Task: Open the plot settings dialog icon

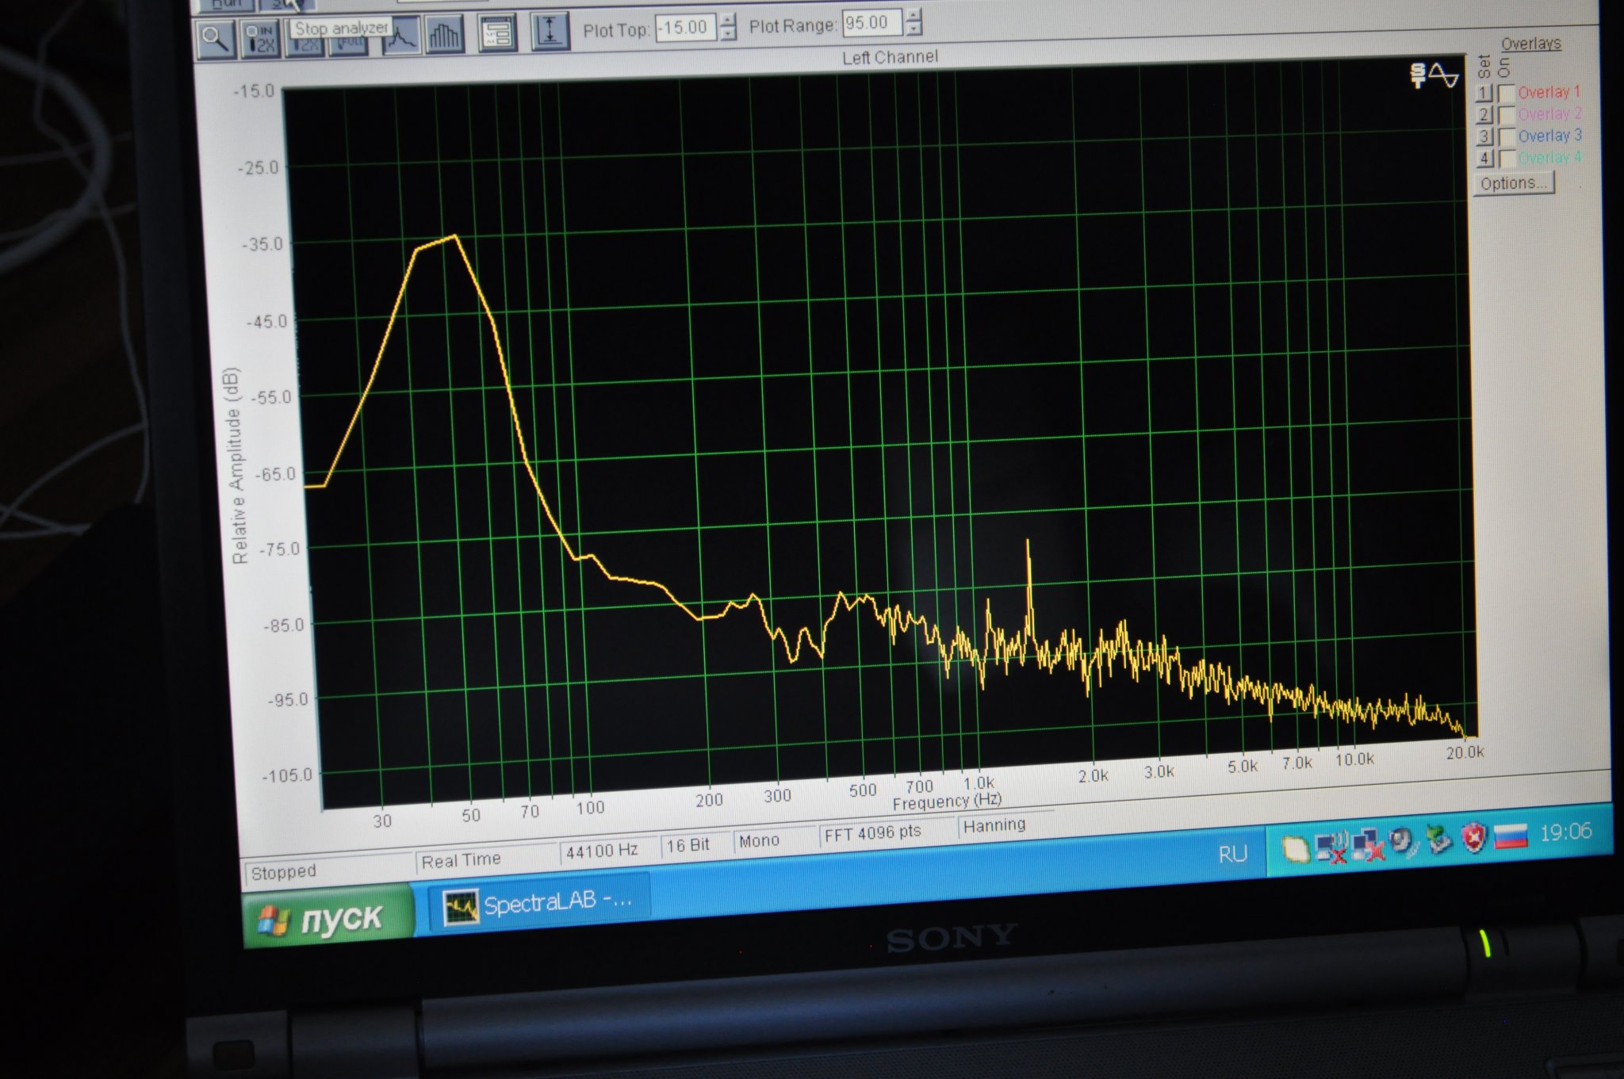Action: click(498, 33)
